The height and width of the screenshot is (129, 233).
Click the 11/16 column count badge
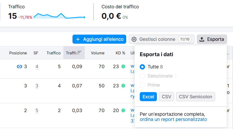pyautogui.click(x=185, y=39)
